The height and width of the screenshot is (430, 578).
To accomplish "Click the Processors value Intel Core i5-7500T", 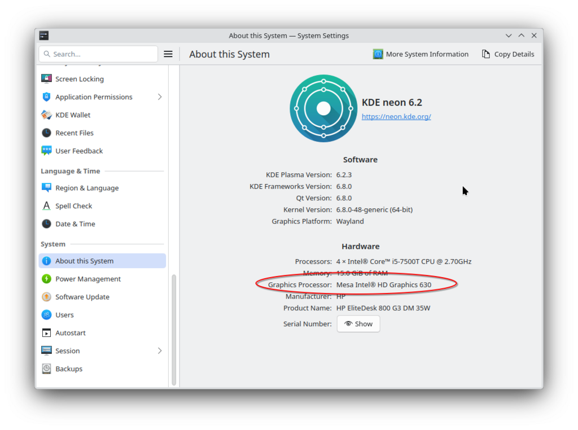I will 404,261.
